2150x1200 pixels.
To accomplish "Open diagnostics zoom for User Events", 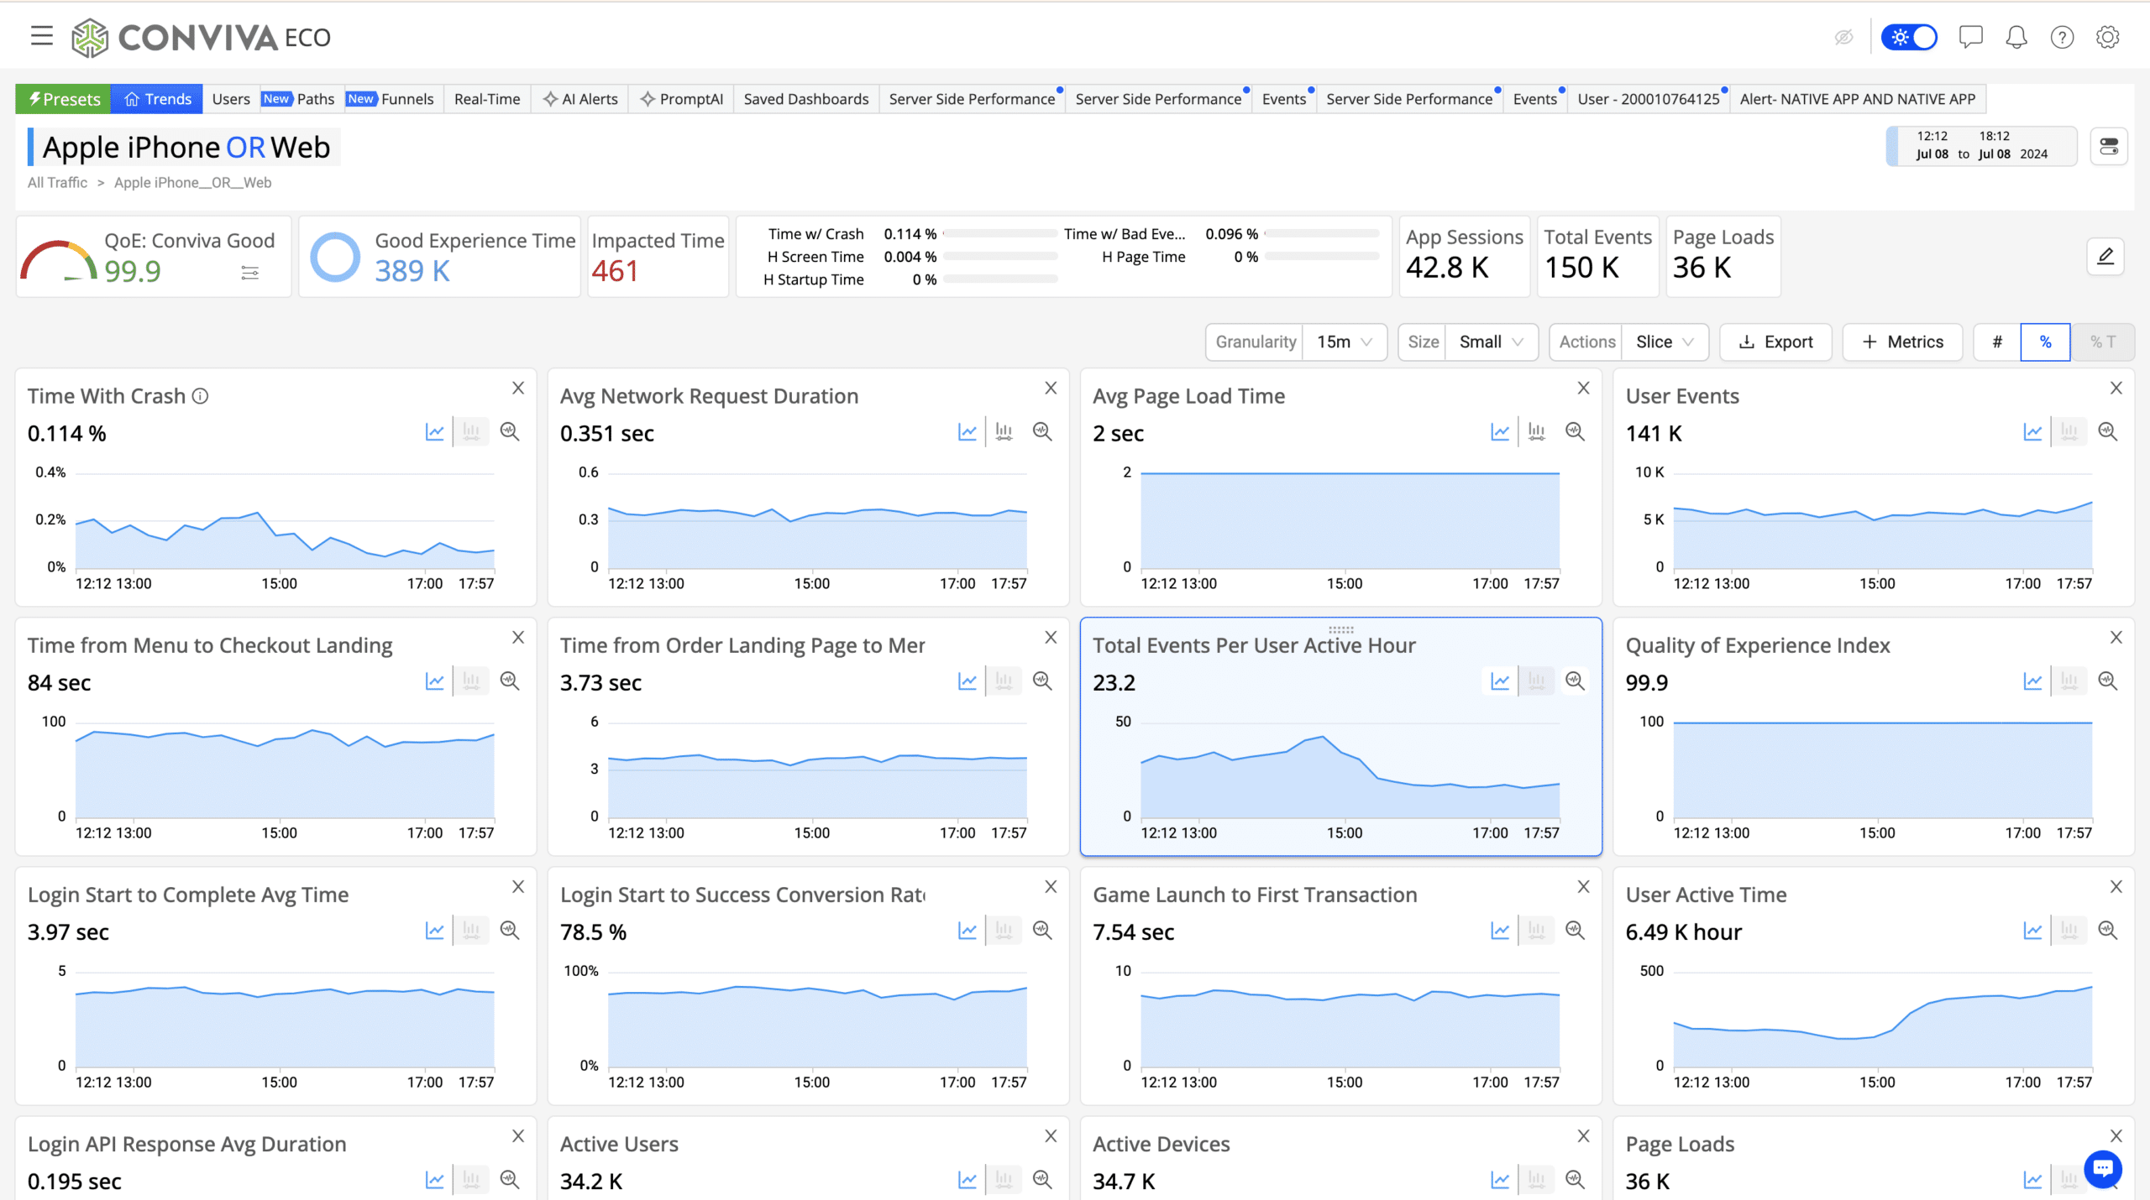I will click(2108, 432).
